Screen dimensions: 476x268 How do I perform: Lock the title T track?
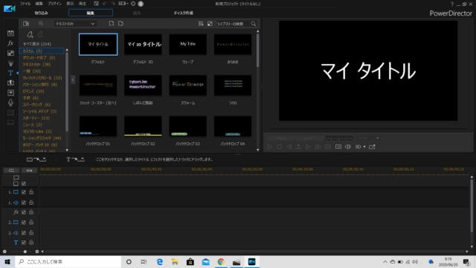[x=31, y=243]
